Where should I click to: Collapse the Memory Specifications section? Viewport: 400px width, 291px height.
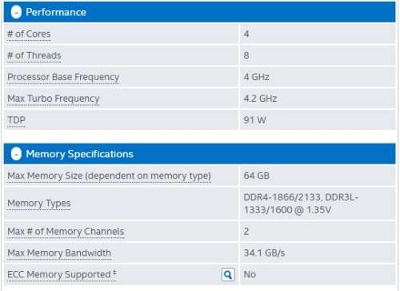(x=16, y=154)
